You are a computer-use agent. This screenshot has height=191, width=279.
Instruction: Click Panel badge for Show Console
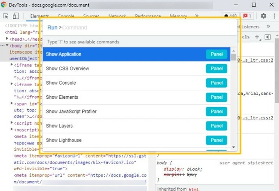(217, 83)
